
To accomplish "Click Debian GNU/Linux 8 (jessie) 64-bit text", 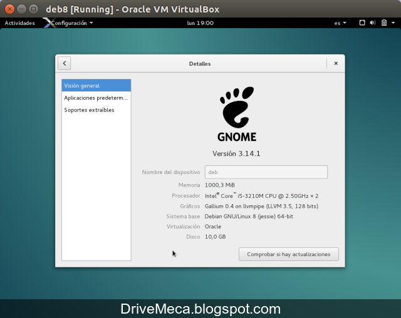I will coord(249,217).
